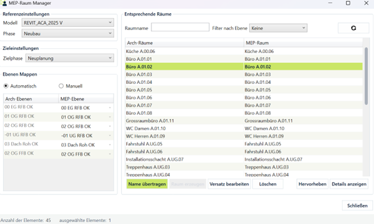Click the Details anzeigen button
This screenshot has height=224, width=374.
point(349,184)
